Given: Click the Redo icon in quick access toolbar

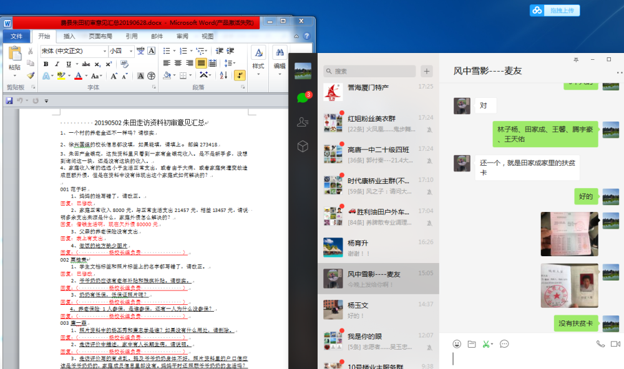Looking at the screenshot, I should coord(36,101).
